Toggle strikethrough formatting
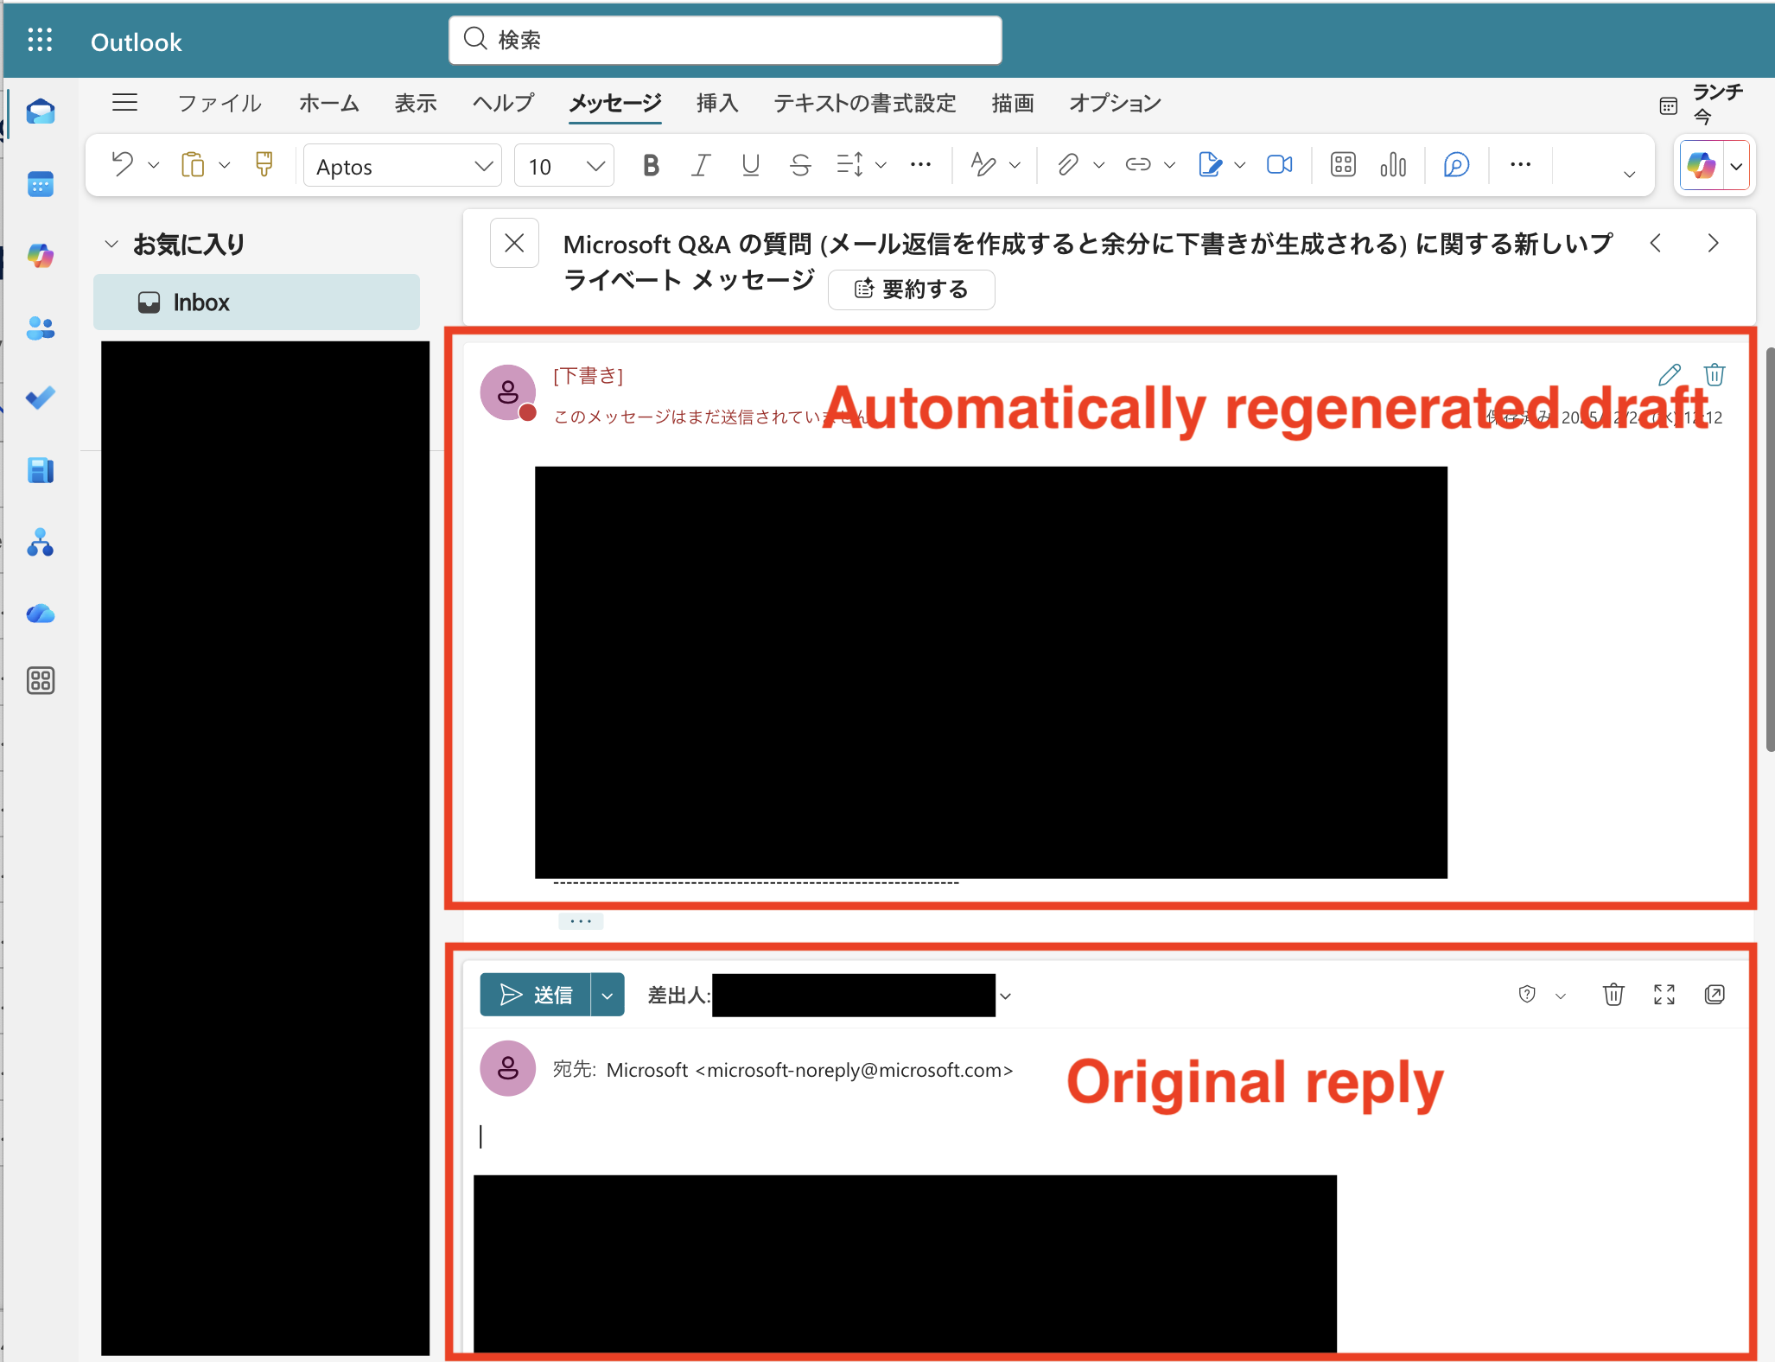Viewport: 1775px width, 1362px height. pos(801,165)
